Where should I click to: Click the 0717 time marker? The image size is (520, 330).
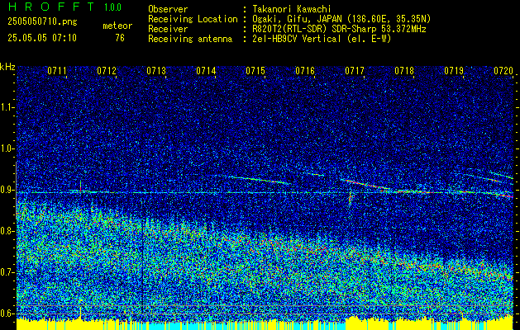click(x=355, y=70)
